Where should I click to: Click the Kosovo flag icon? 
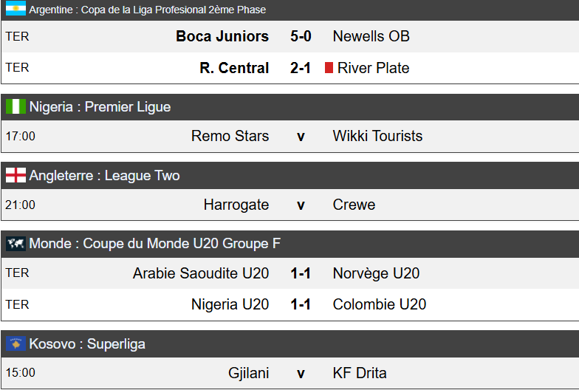16,343
